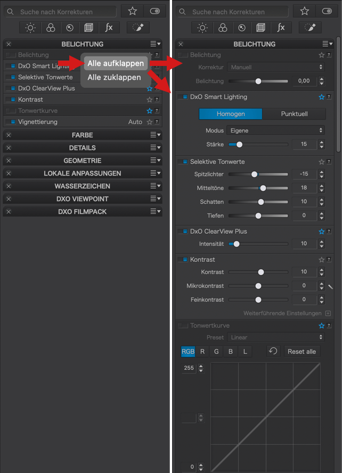Viewport: 342px width, 473px height.
Task: Expand Weiterführende Einstellungen plus icon
Action: coord(328,313)
